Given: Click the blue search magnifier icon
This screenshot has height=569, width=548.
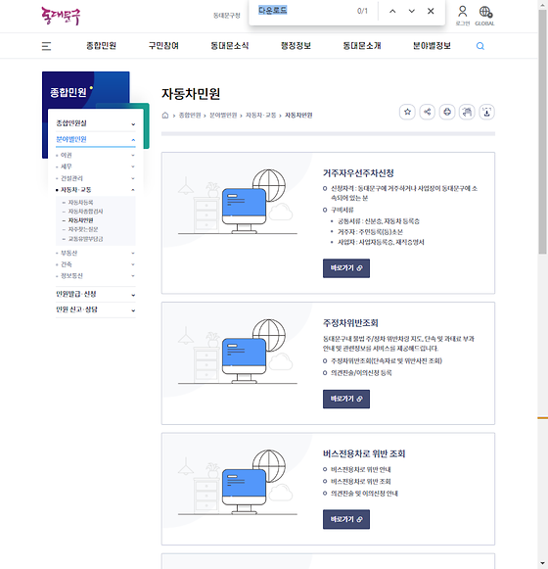Looking at the screenshot, I should pos(480,46).
